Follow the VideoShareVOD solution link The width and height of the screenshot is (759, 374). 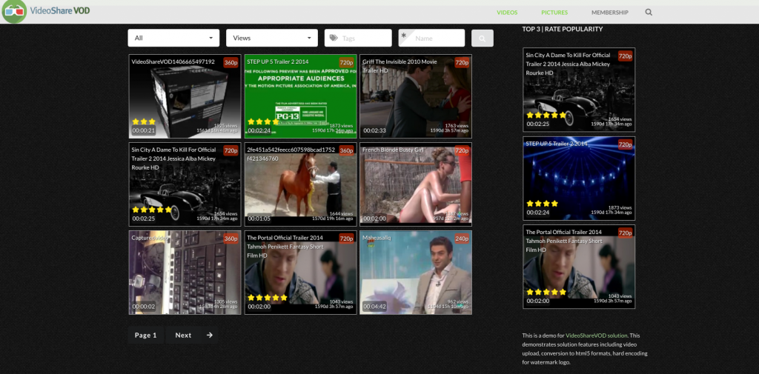coord(596,335)
